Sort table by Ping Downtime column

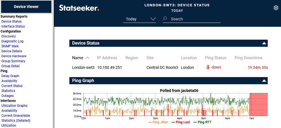click(x=248, y=58)
